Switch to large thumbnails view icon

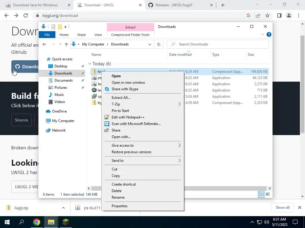[268, 194]
